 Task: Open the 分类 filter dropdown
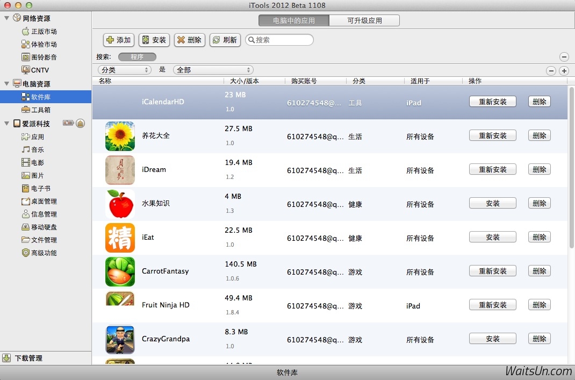coord(125,70)
